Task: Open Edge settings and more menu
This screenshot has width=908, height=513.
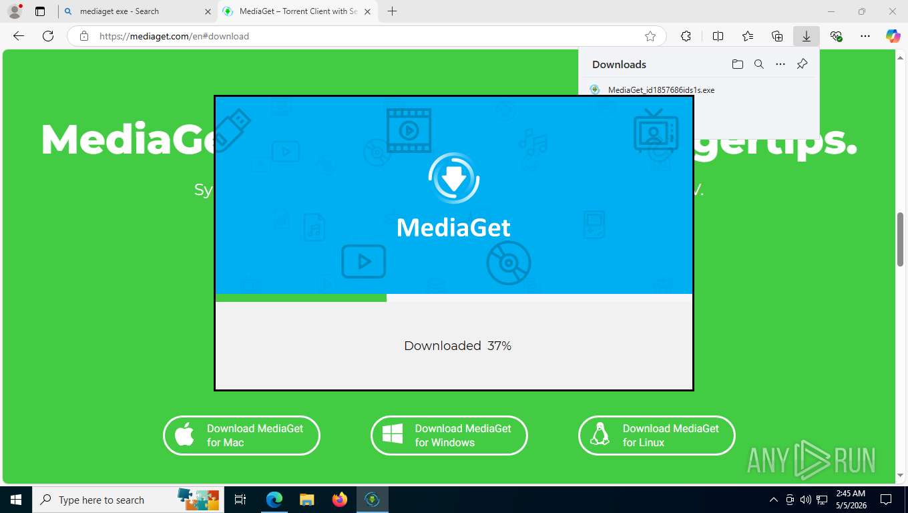Action: 865,36
